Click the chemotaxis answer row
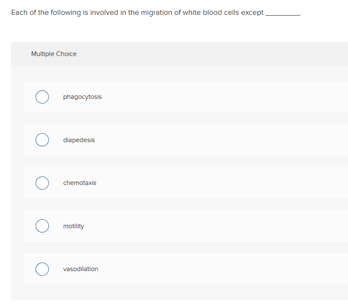348x308 pixels. tap(182, 183)
